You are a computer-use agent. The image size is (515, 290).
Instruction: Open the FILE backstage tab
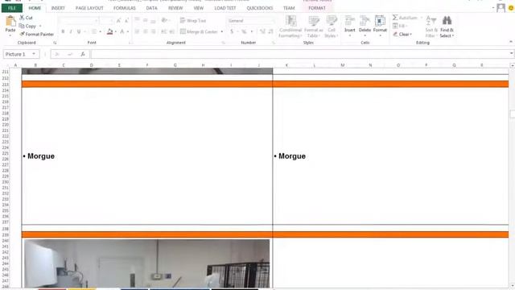coord(12,8)
